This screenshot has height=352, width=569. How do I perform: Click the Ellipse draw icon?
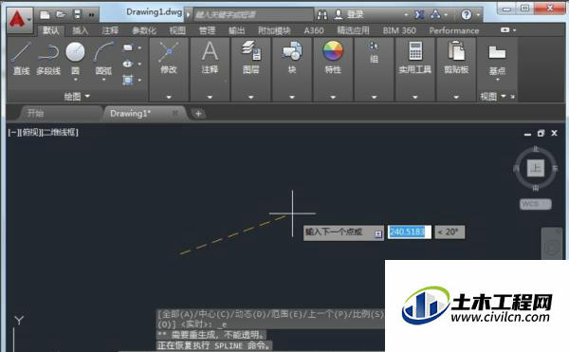[128, 64]
